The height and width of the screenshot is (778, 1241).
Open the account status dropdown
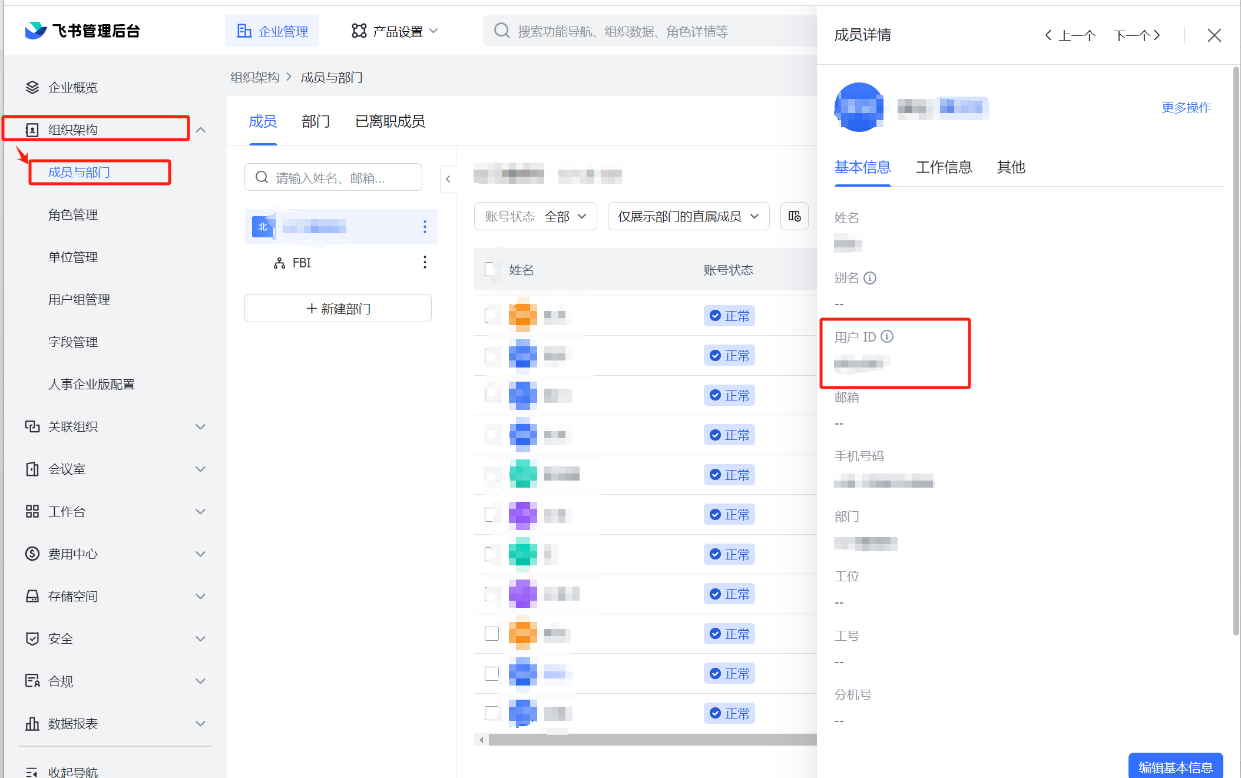pos(535,216)
